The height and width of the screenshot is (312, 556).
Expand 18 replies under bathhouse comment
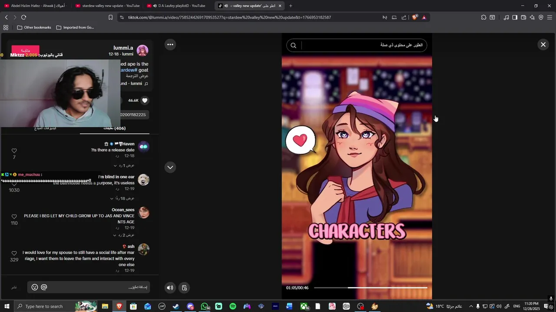[122, 198]
